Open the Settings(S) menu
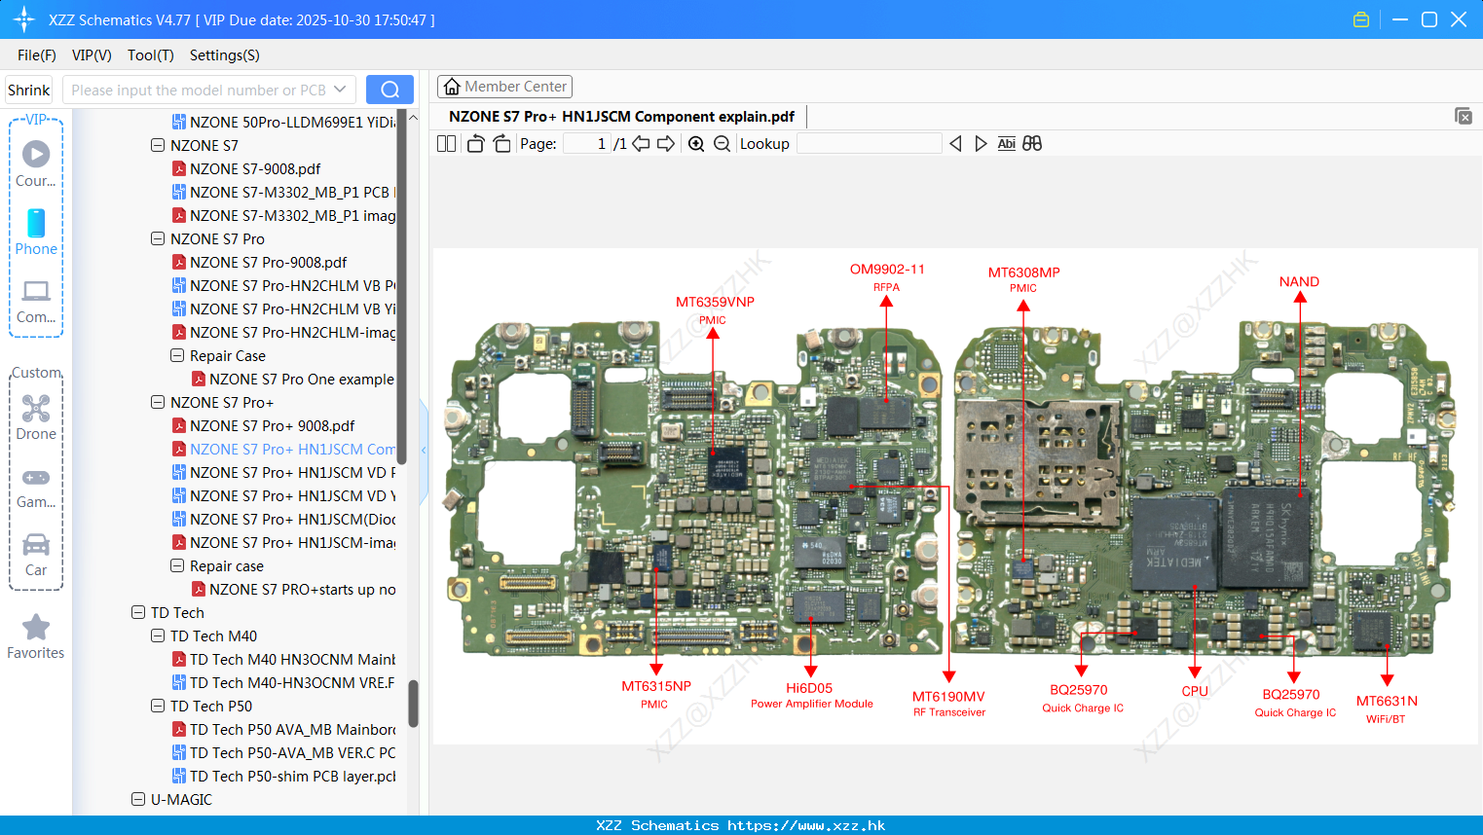Image resolution: width=1483 pixels, height=835 pixels. tap(225, 55)
